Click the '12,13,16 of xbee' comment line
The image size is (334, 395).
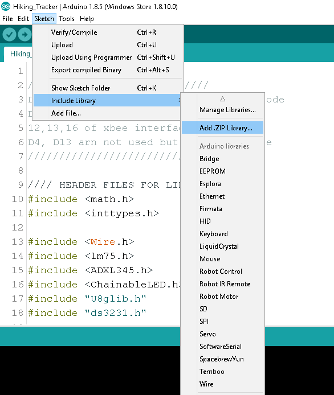[x=104, y=128]
